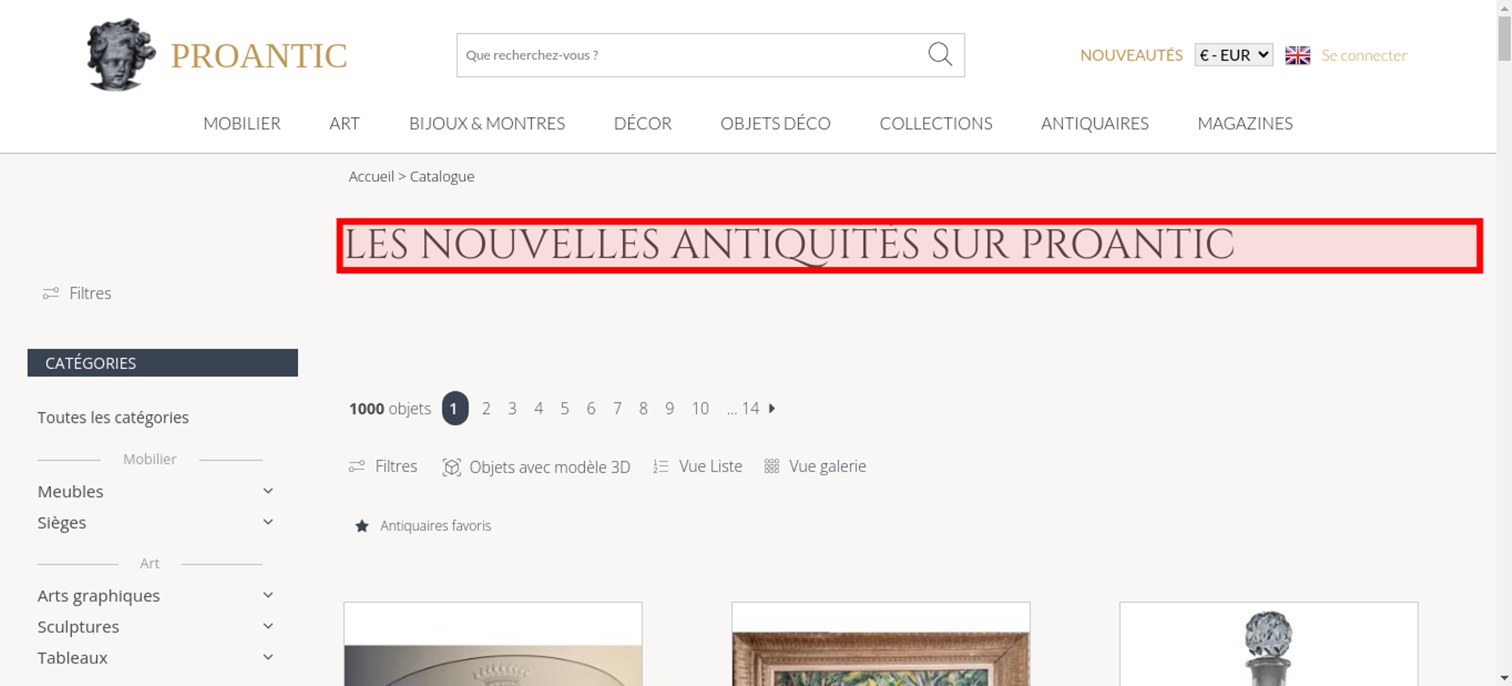Screen dimensions: 1512x686
Task: Go to page 5 of results
Action: pos(565,409)
